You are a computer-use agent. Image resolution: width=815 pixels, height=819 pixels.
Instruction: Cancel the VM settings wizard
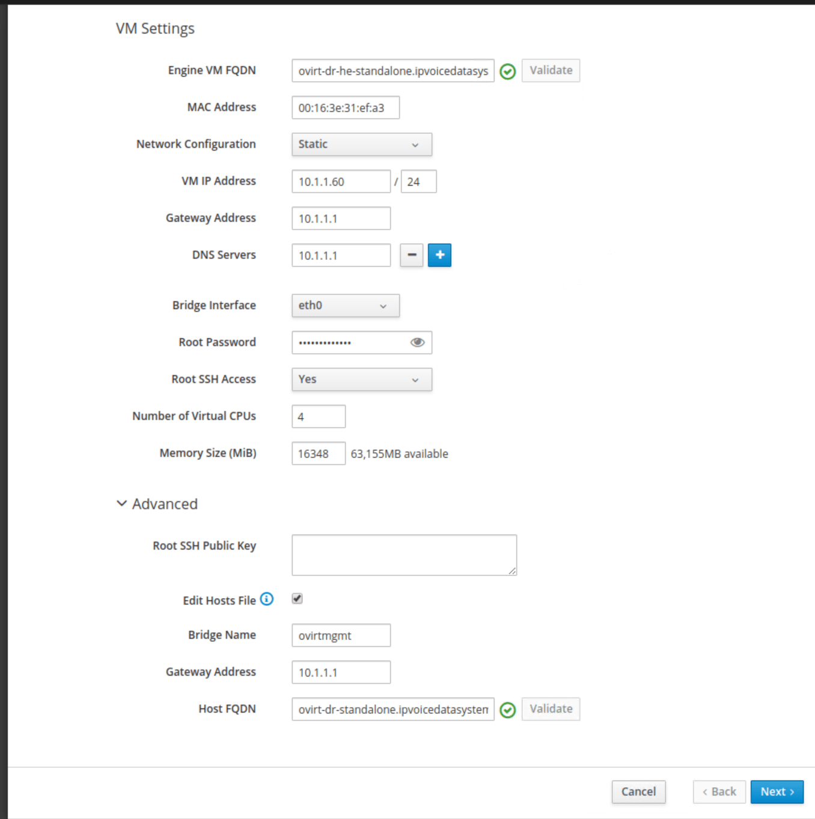click(638, 792)
